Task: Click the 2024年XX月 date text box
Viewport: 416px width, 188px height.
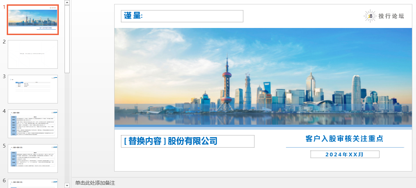Action: [x=345, y=154]
